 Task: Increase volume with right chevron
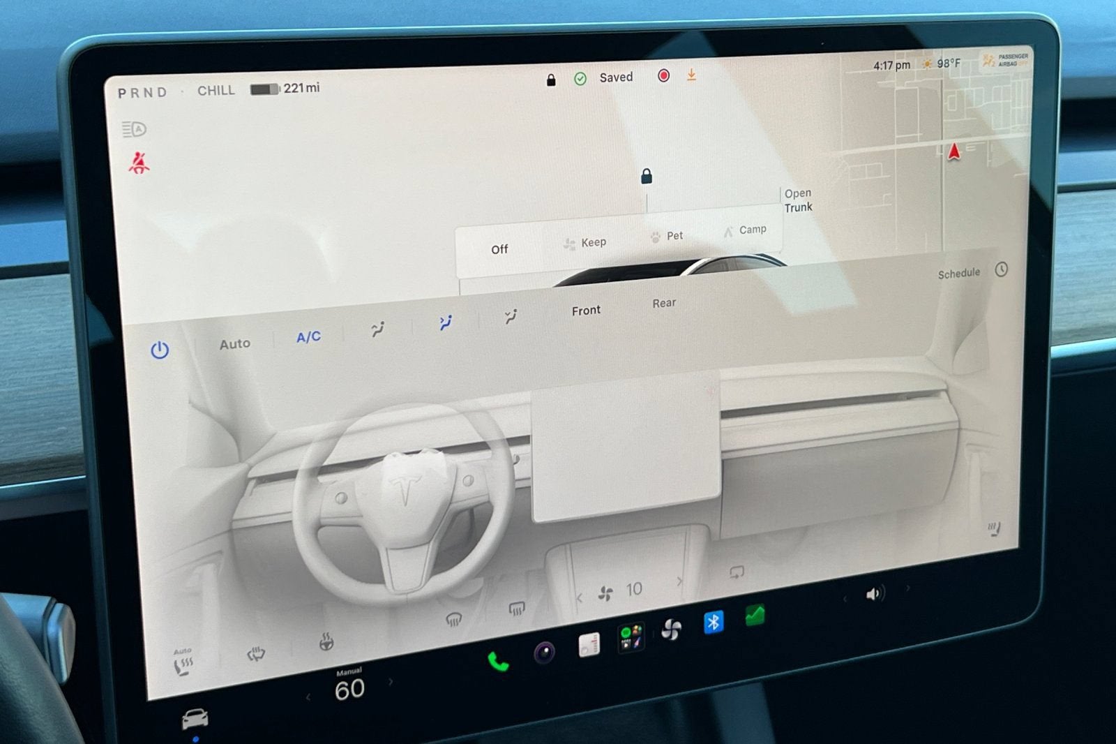coord(907,588)
